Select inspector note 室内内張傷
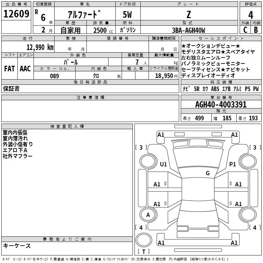 point(15,132)
